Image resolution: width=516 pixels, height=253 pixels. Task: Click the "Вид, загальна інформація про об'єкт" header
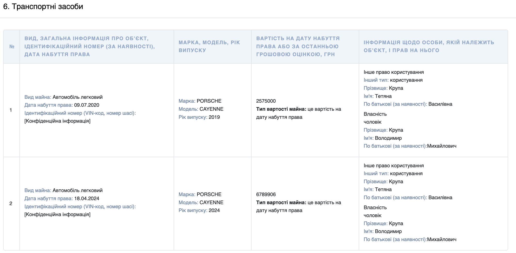[90, 46]
